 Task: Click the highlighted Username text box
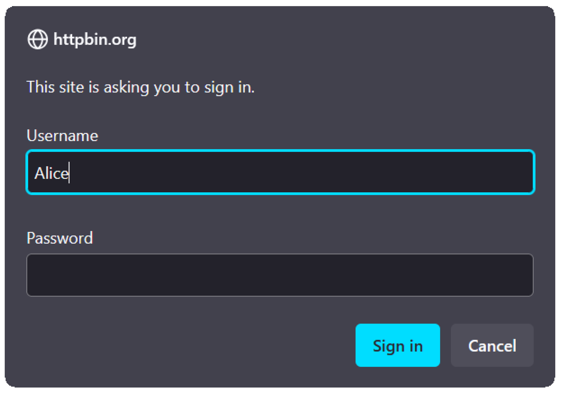pos(280,172)
